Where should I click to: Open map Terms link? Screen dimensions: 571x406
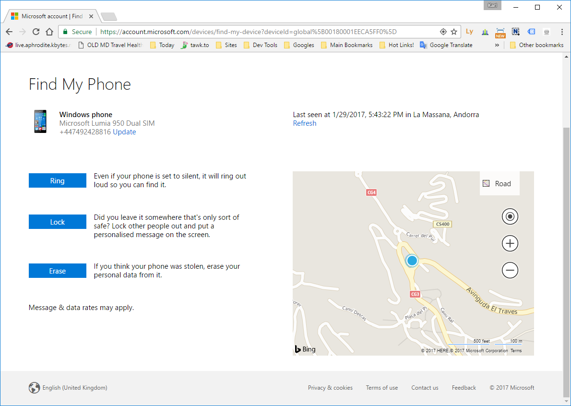point(516,351)
